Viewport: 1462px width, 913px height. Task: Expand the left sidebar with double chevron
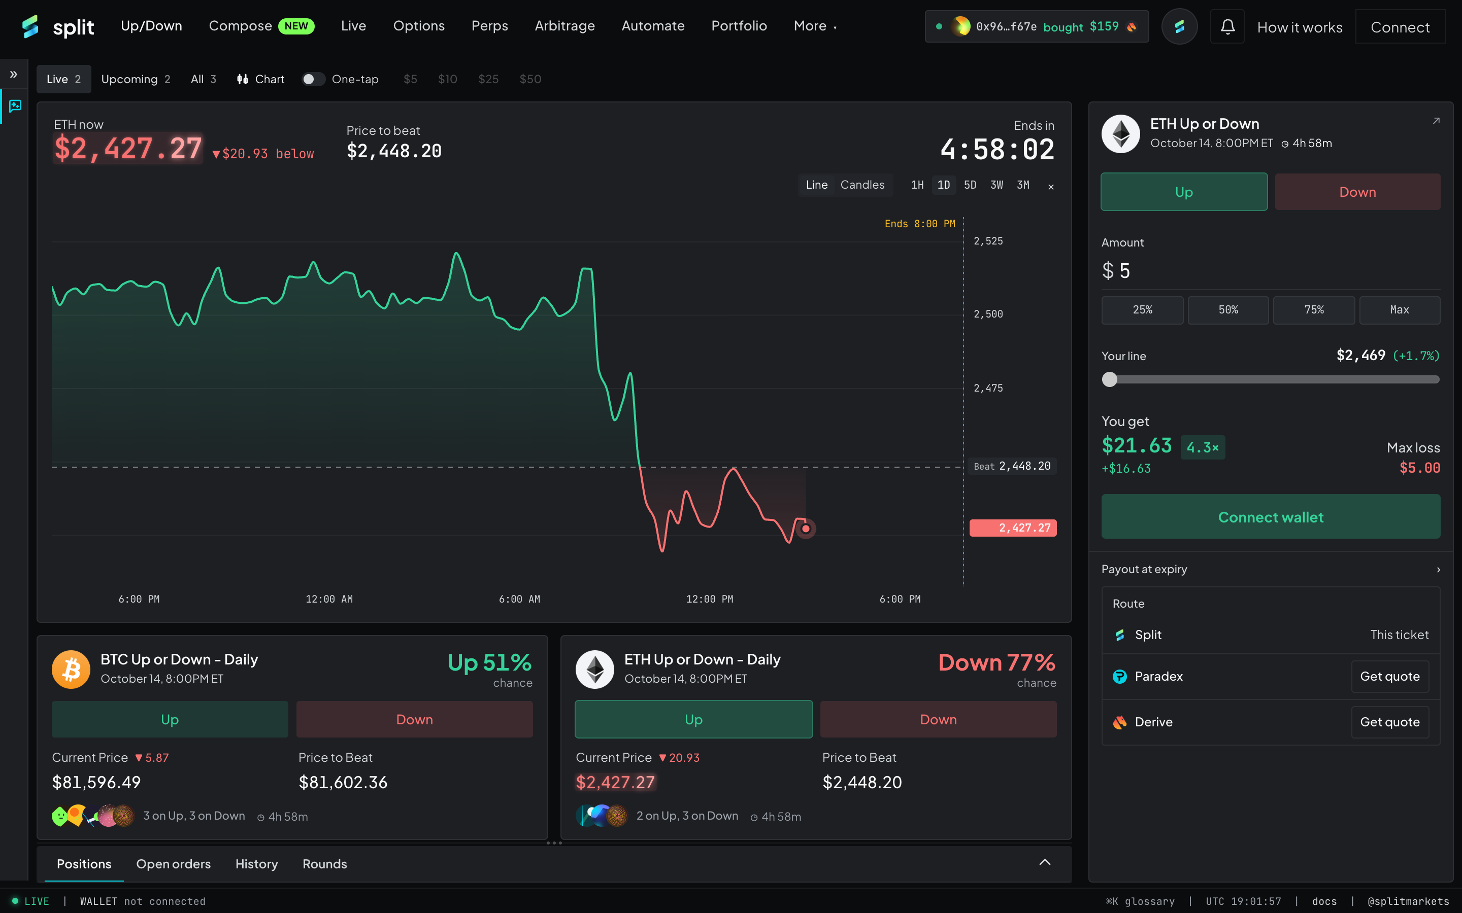(14, 74)
